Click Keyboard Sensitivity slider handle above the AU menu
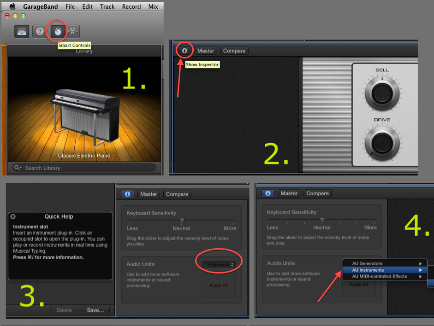Viewport: 434px width, 326px height. pos(322,220)
